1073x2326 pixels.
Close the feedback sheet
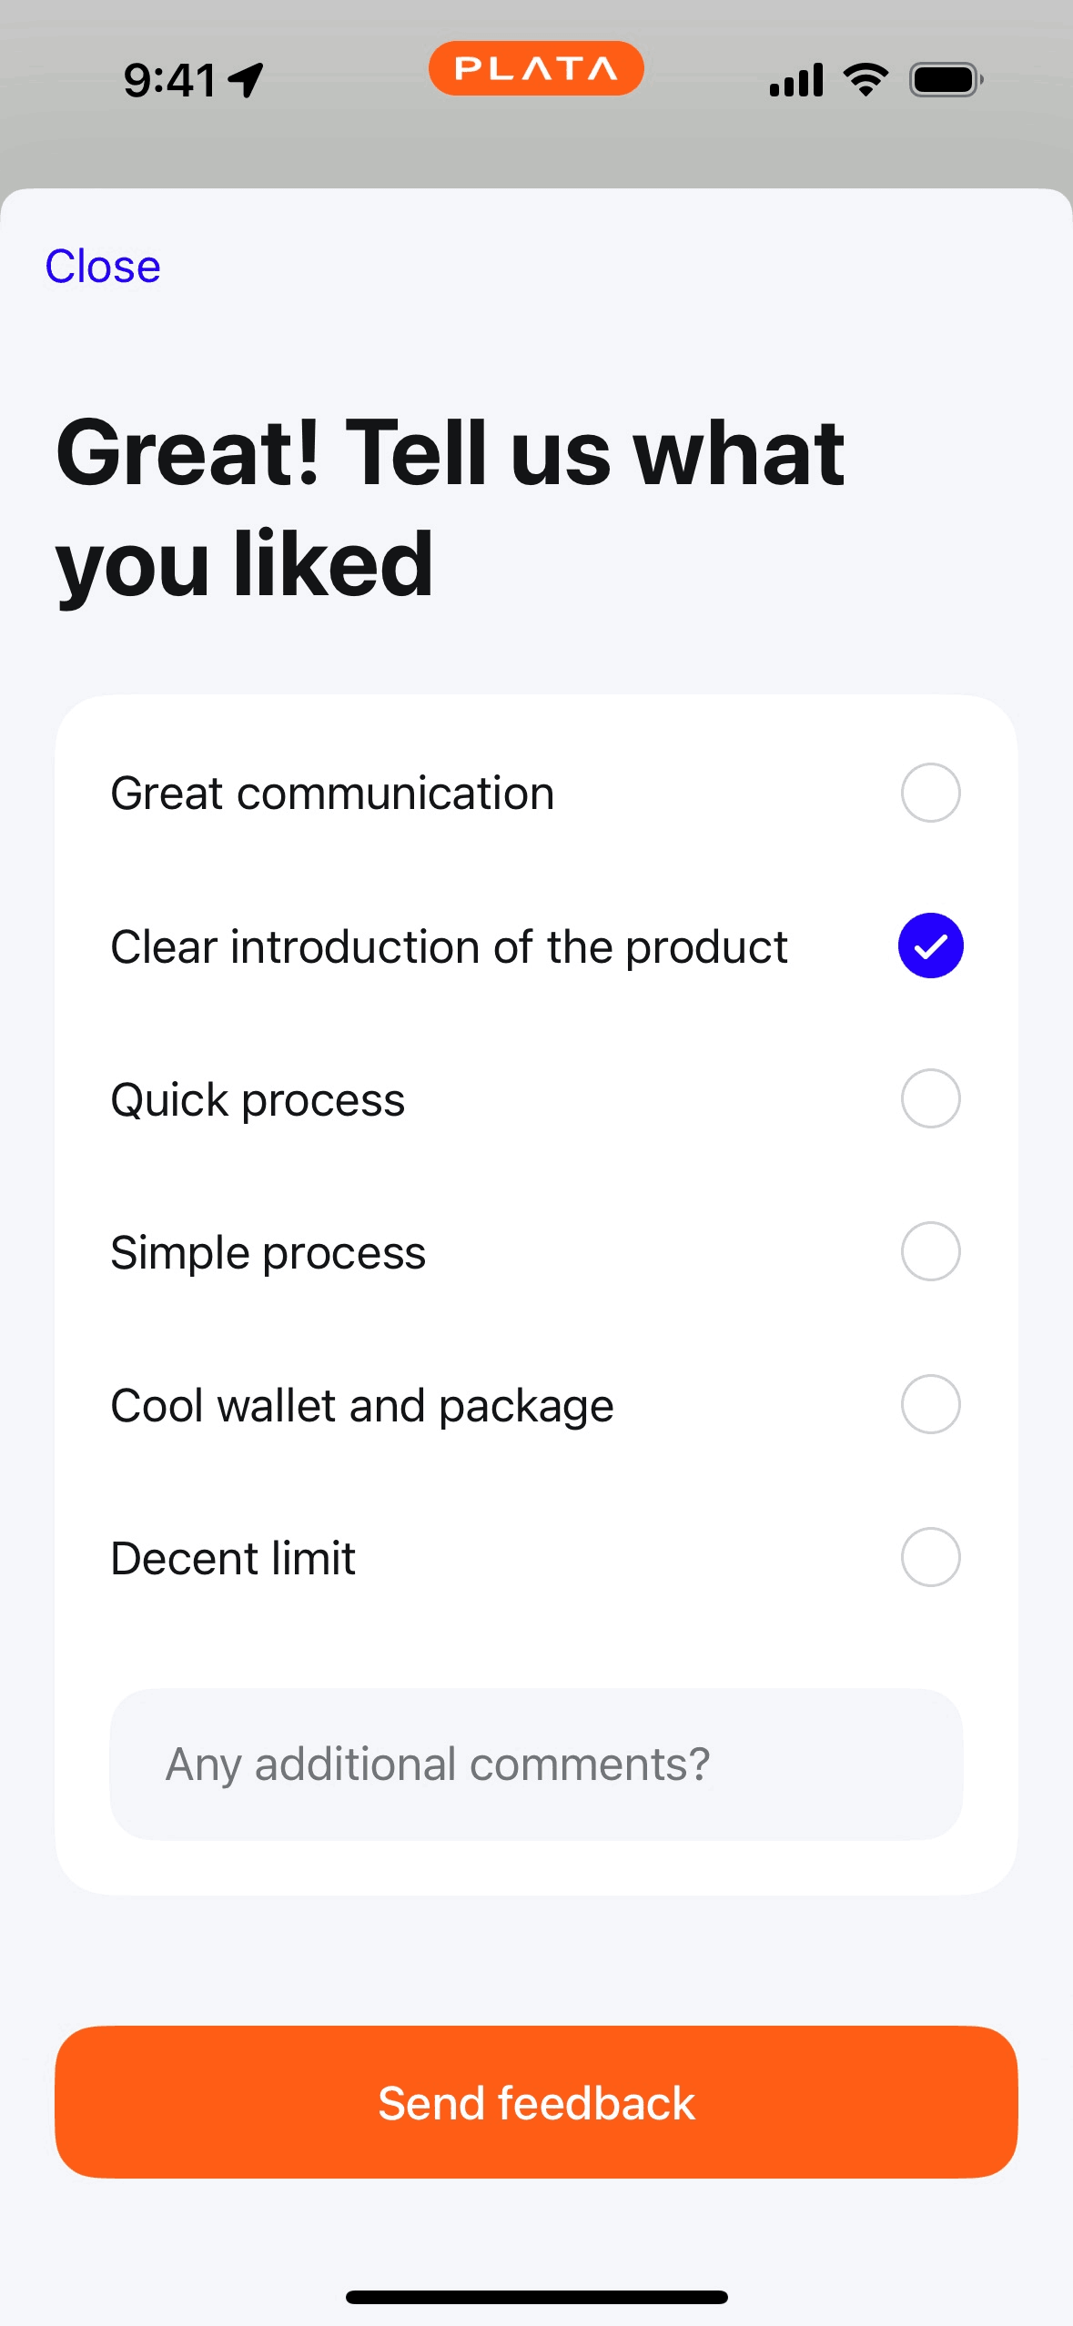pyautogui.click(x=103, y=267)
